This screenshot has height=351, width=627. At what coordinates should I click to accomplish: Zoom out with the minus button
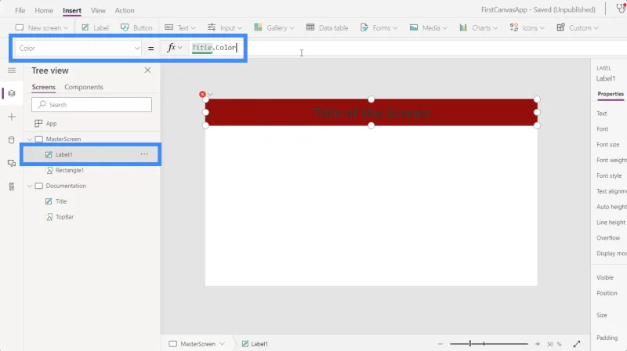tap(440, 344)
